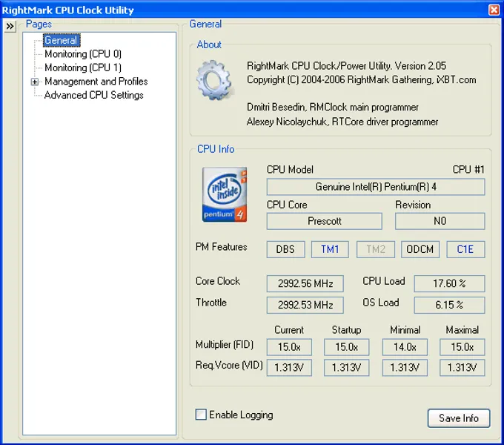
Task: Select the Management and Profiles tree item
Action: pyautogui.click(x=96, y=82)
